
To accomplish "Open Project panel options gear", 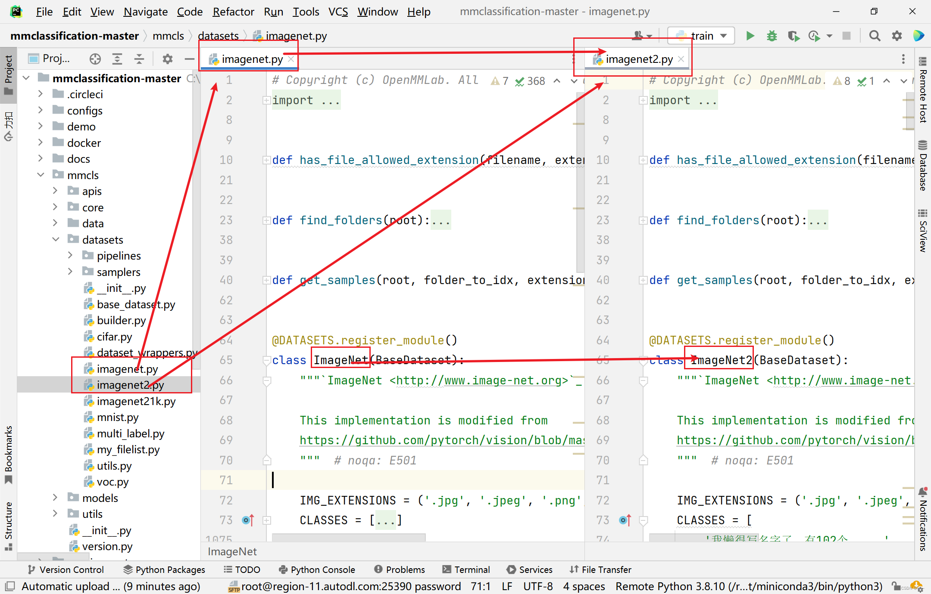I will [x=167, y=59].
